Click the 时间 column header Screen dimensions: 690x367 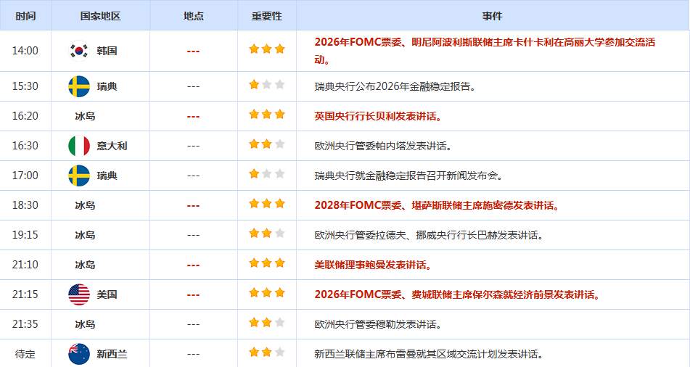25,16
